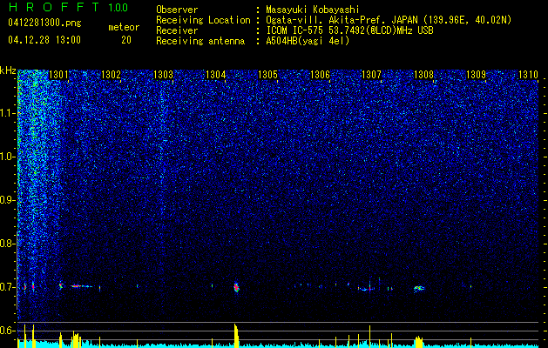This screenshot has width=548, height=348.
Task: Click the strong red meteor echo after 1304
Action: point(236,287)
